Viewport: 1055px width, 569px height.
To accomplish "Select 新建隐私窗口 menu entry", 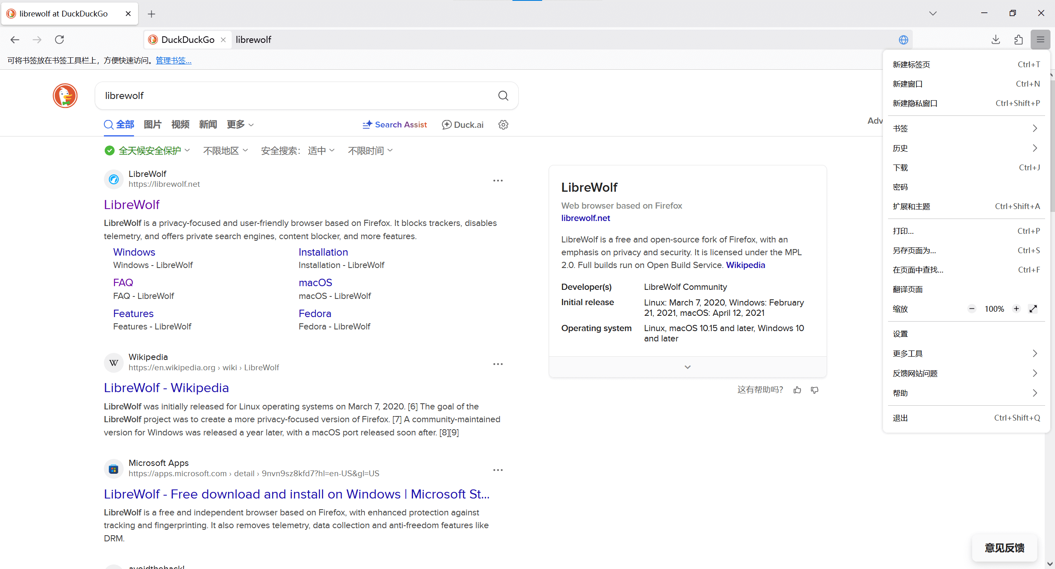I will point(915,103).
